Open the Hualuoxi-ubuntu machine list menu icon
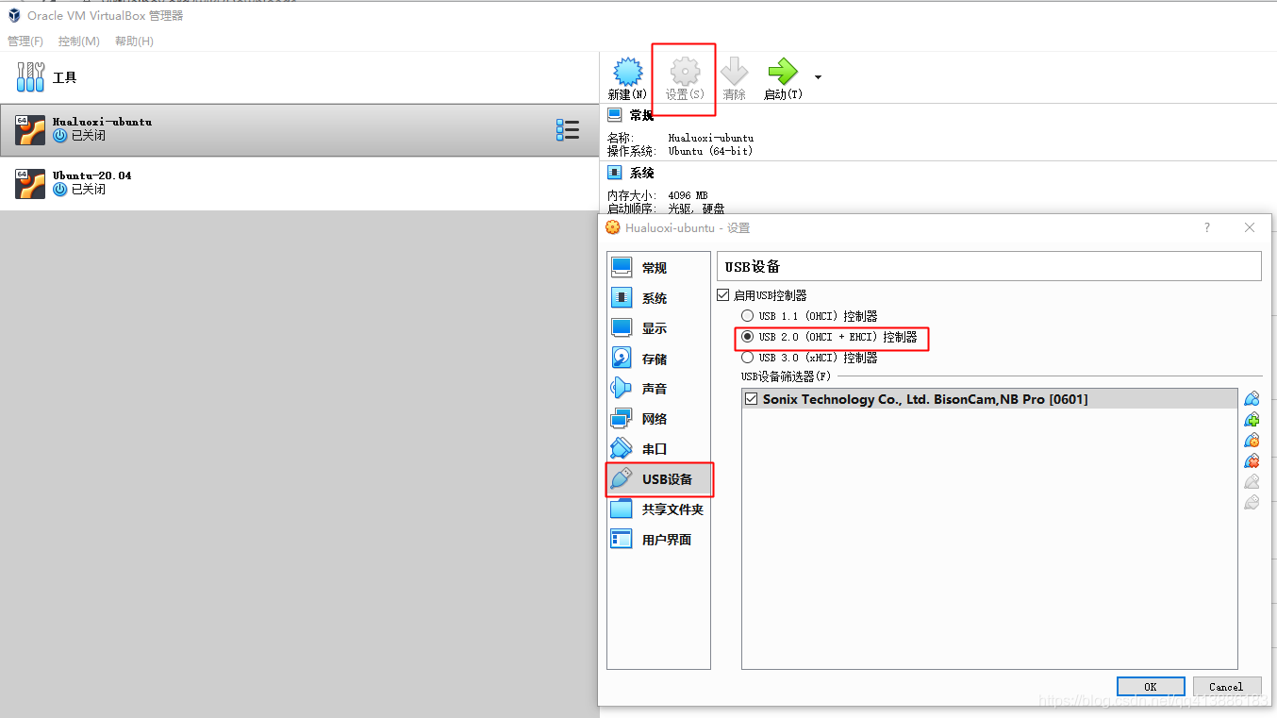Viewport: 1277px width, 718px height. 567,130
